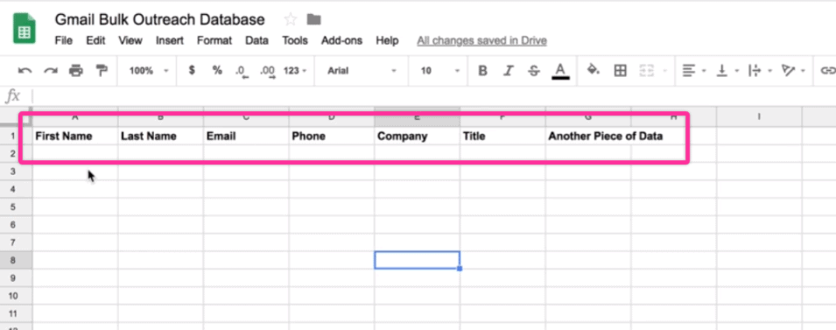836x330 pixels.
Task: Star the Gmail Bulk Outreach Database document
Action: click(290, 20)
